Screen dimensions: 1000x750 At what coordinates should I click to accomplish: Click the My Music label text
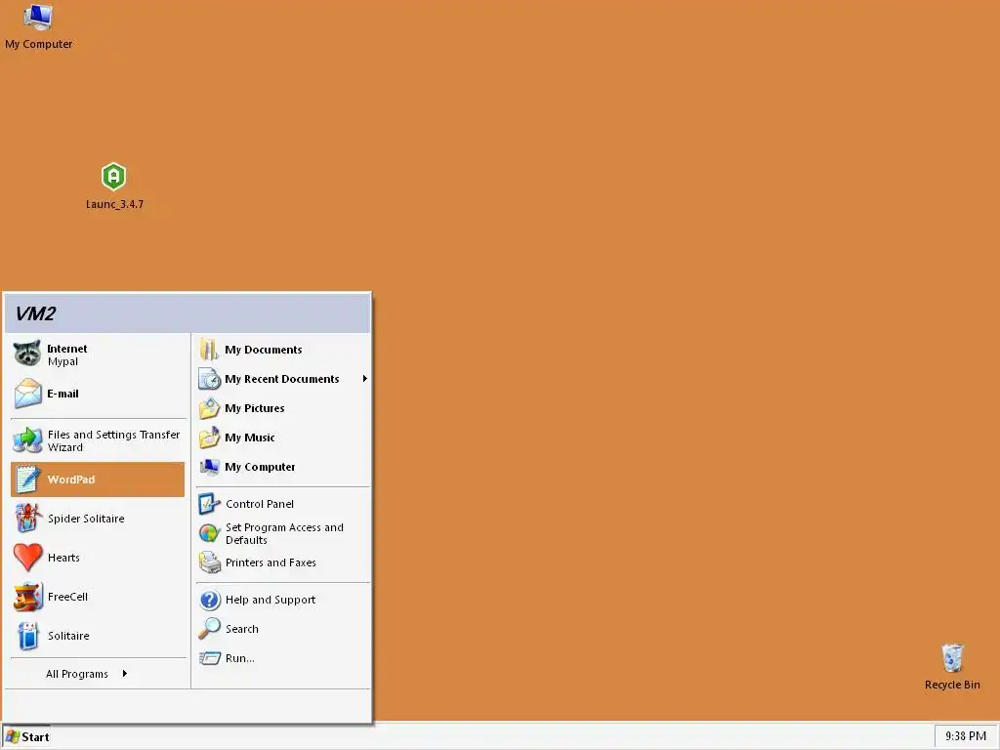pos(249,437)
